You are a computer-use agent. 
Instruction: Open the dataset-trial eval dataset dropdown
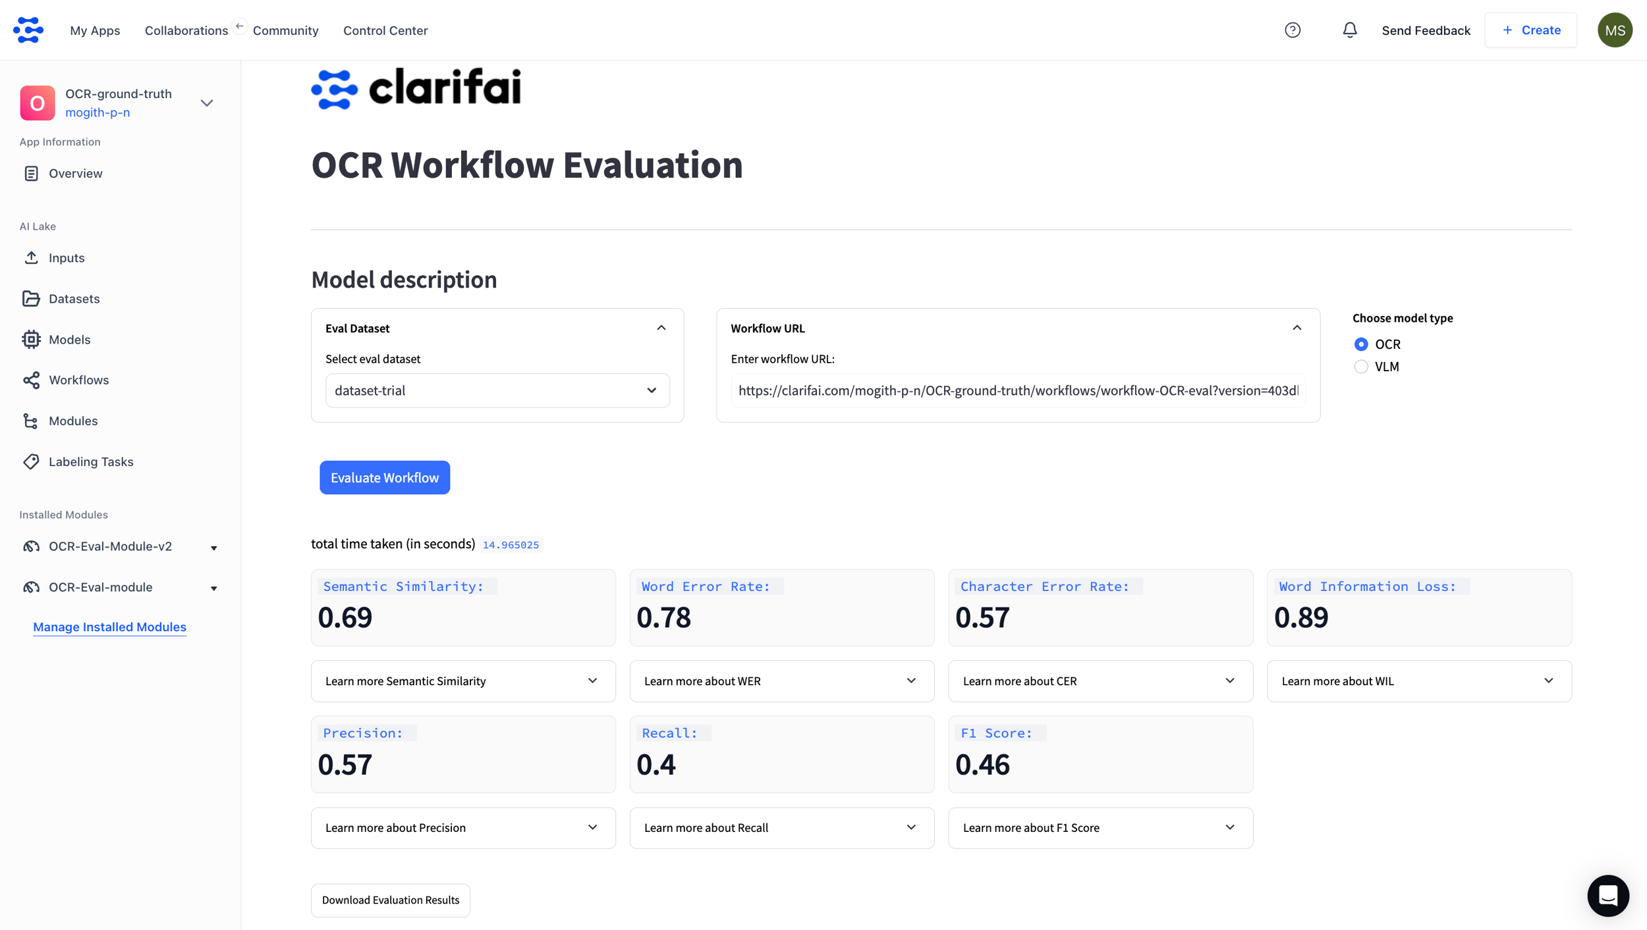tap(497, 390)
